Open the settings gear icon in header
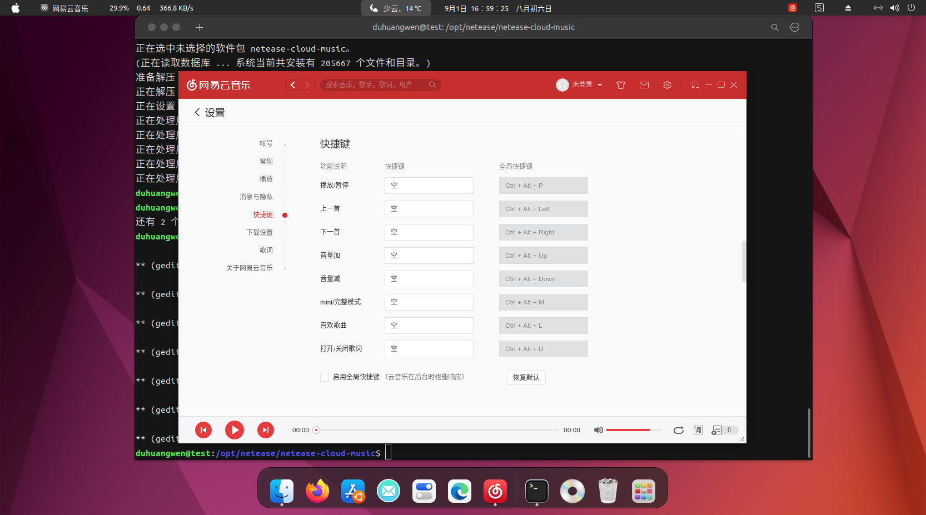Image resolution: width=926 pixels, height=515 pixels. tap(668, 85)
